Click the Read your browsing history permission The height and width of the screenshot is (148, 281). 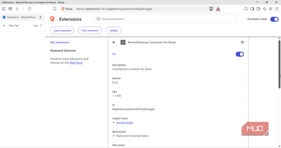click(x=132, y=136)
